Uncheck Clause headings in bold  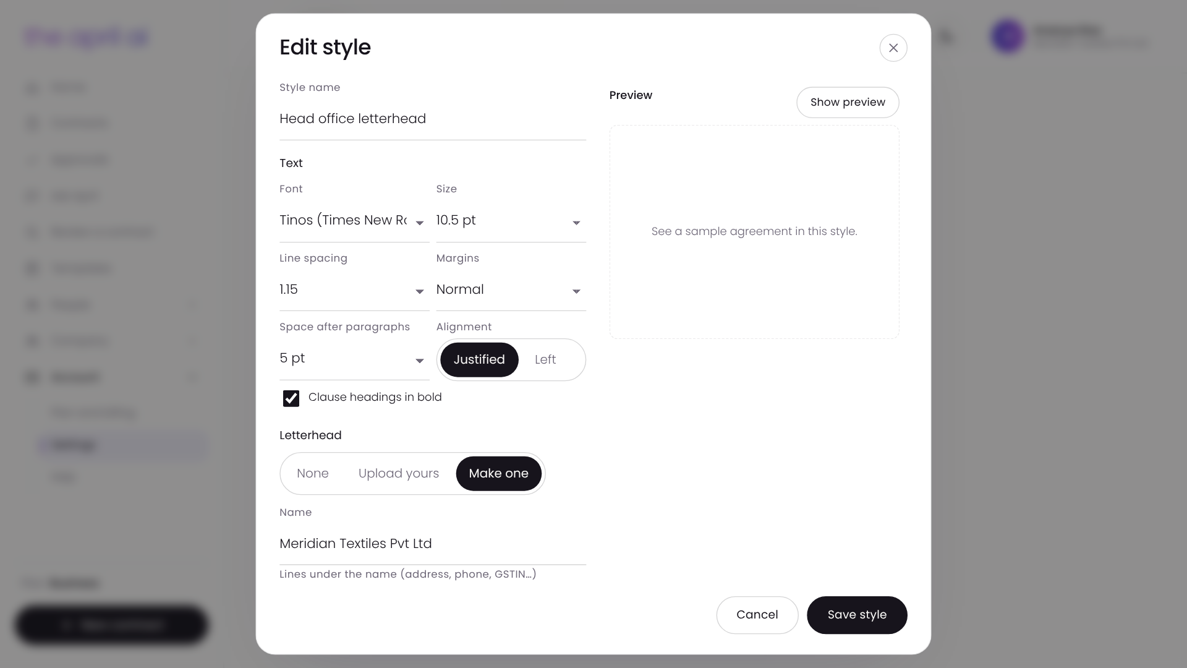(291, 398)
